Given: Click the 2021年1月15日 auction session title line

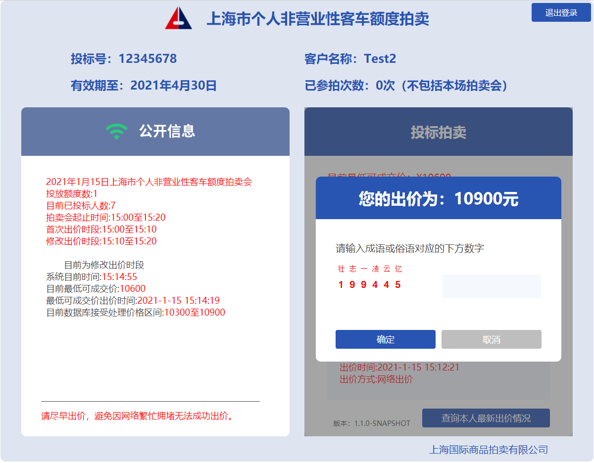Looking at the screenshot, I should [149, 182].
